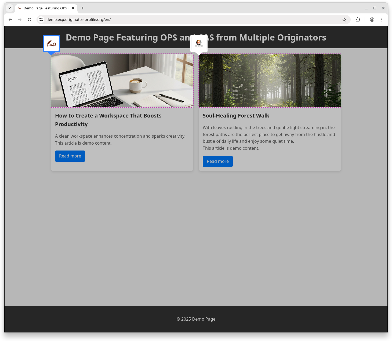Reload the current page
Viewport: 392px width, 341px height.
click(30, 20)
